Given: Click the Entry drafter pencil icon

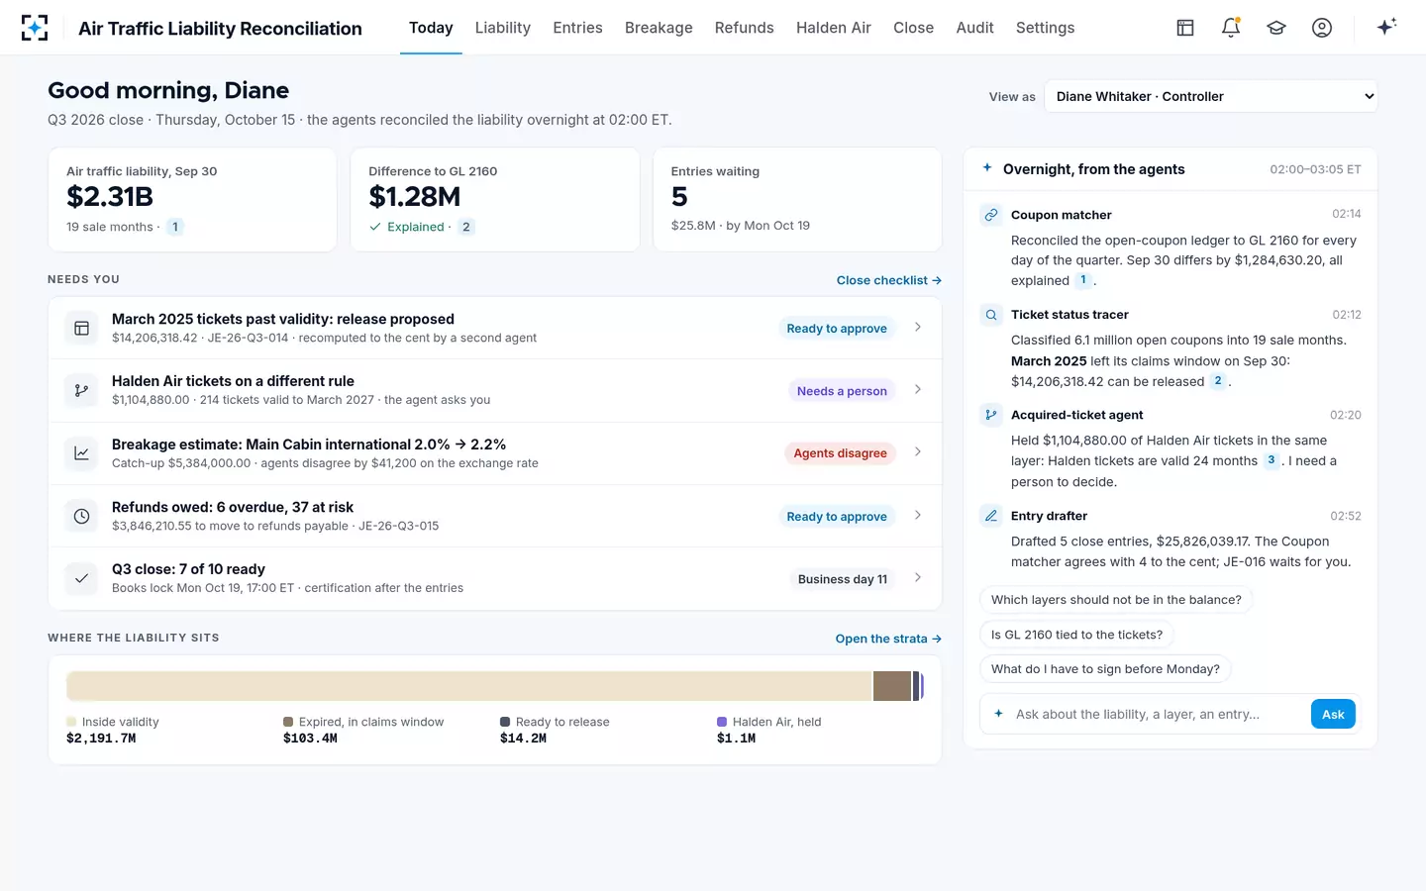Looking at the screenshot, I should [x=990, y=516].
